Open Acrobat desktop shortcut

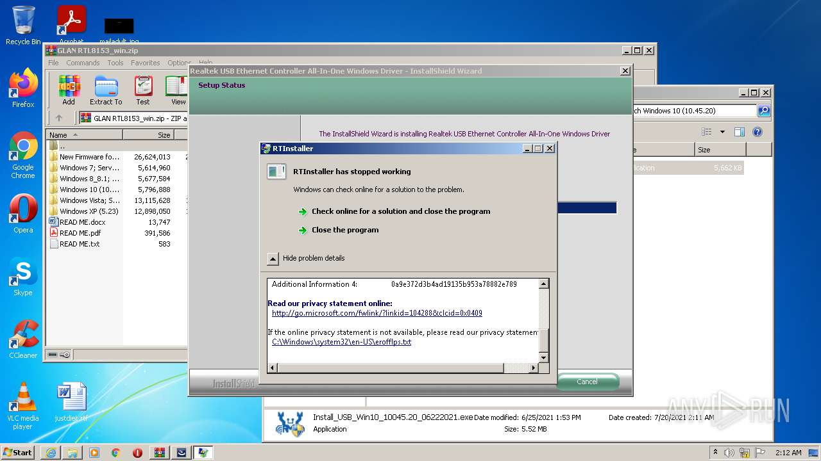click(71, 26)
